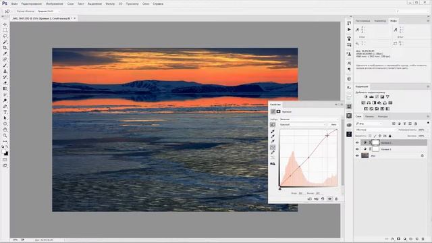
Task: Select the Gradient tool
Action: pos(5,88)
